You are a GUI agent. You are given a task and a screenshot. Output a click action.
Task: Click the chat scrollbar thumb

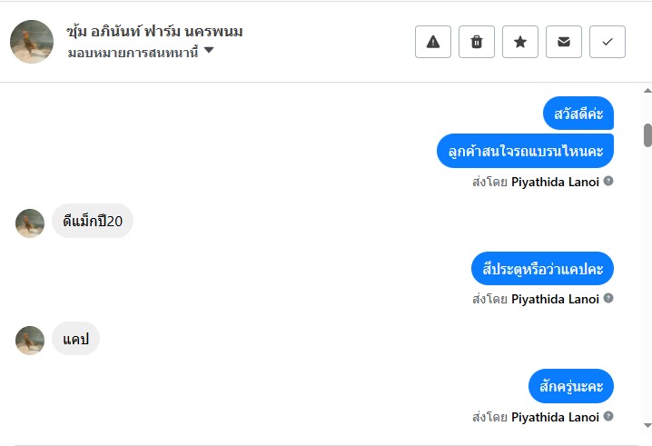coord(647,134)
